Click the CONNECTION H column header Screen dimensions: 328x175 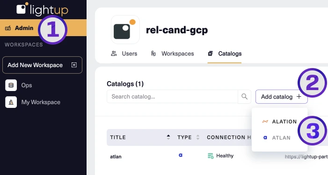point(229,137)
